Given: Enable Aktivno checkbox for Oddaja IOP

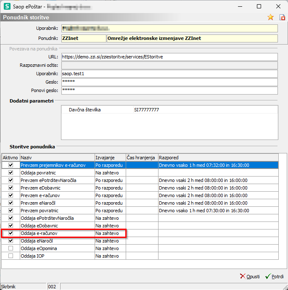Looking at the screenshot, I should click(x=11, y=256).
